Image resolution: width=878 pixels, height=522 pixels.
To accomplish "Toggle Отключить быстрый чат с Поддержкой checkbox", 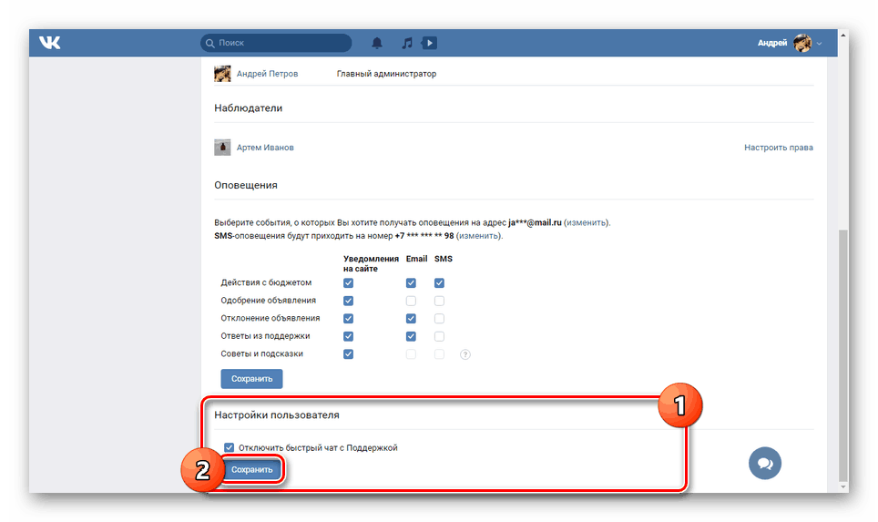I will point(229,447).
